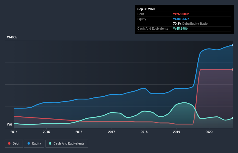Toggle the Debt series legend button
This screenshot has width=238, height=153.
coord(14,144)
